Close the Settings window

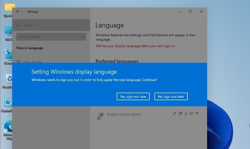[201, 12]
